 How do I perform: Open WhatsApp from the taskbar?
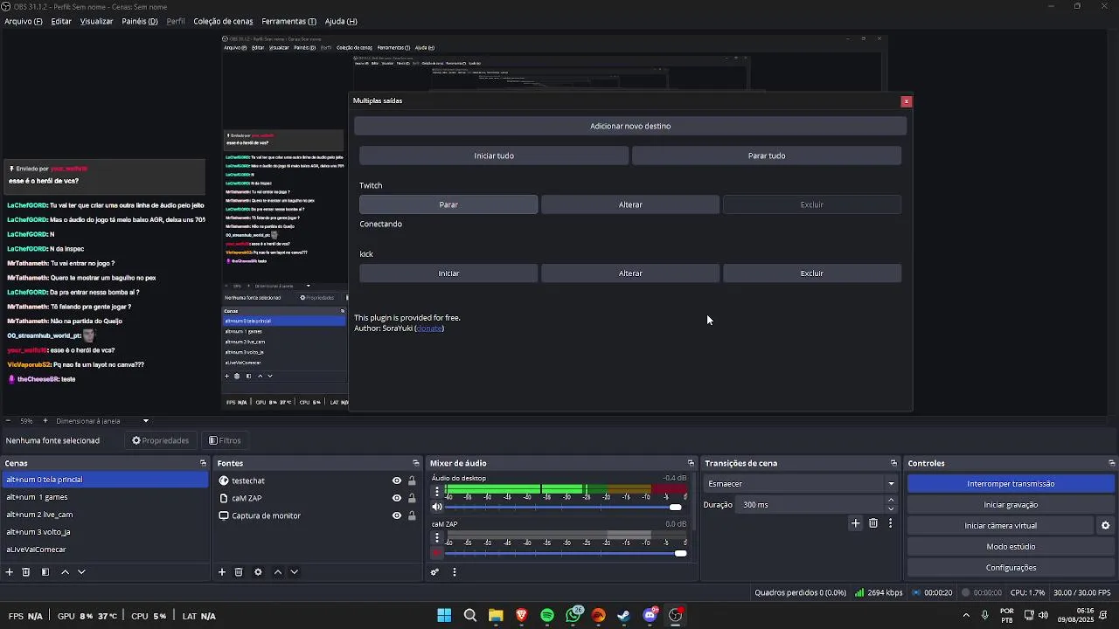pyautogui.click(x=573, y=616)
